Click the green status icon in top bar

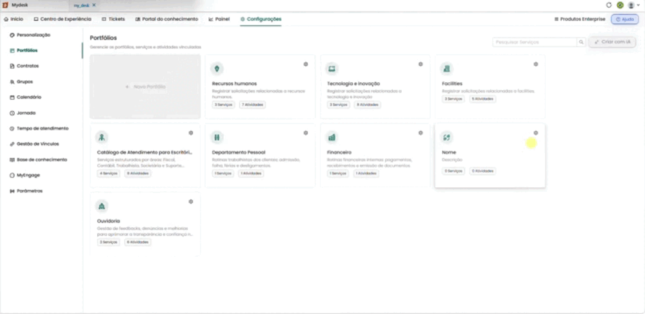coord(620,5)
